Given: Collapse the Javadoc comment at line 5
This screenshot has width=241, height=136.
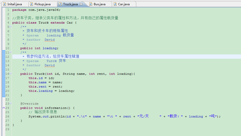Looking at the screenshot, I should [11, 27].
